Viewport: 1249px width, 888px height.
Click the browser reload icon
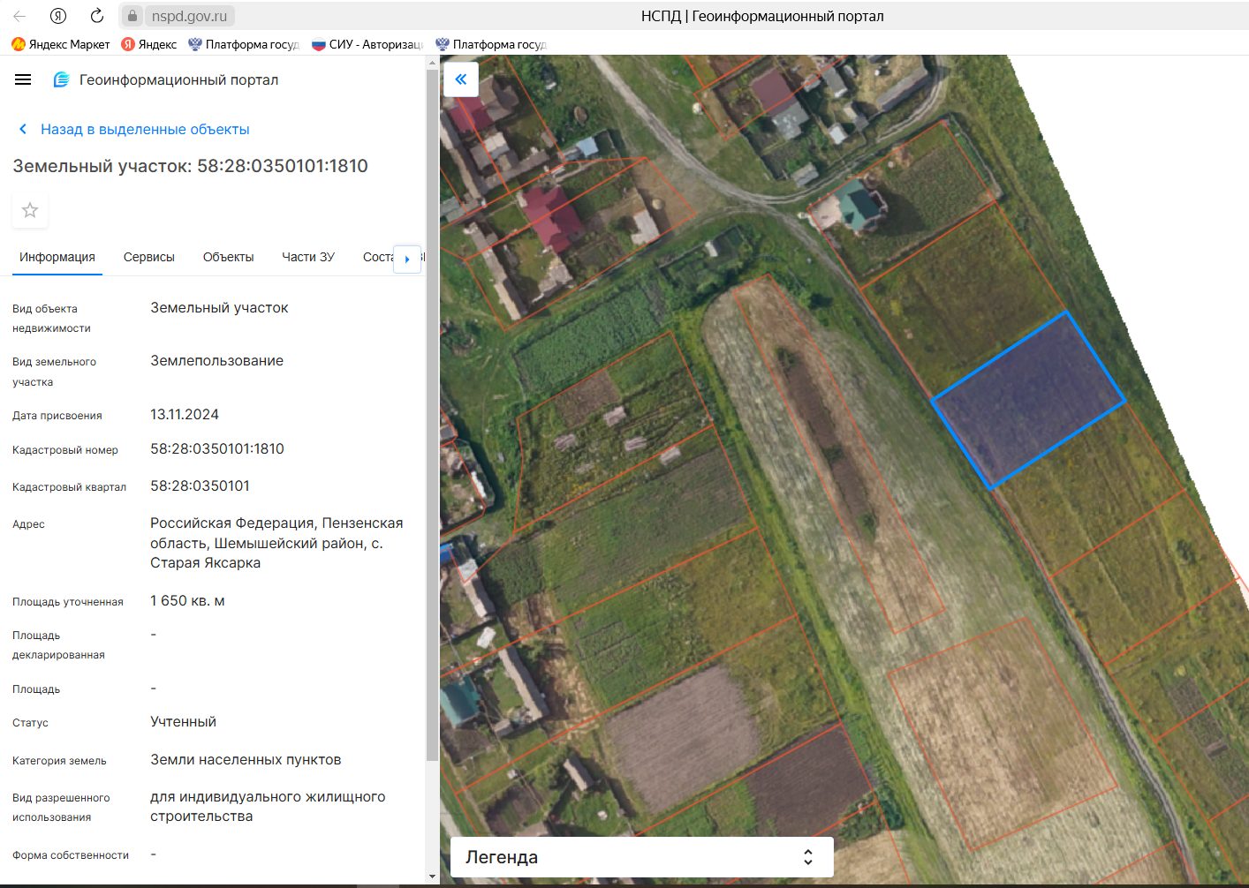(97, 16)
